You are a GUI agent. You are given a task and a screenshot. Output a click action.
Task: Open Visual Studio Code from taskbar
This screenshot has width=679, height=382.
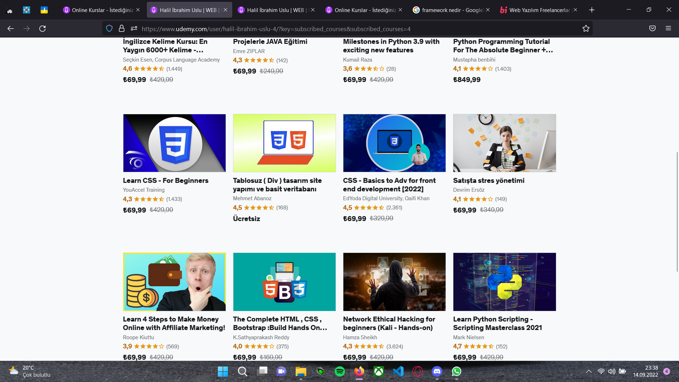pyautogui.click(x=398, y=371)
